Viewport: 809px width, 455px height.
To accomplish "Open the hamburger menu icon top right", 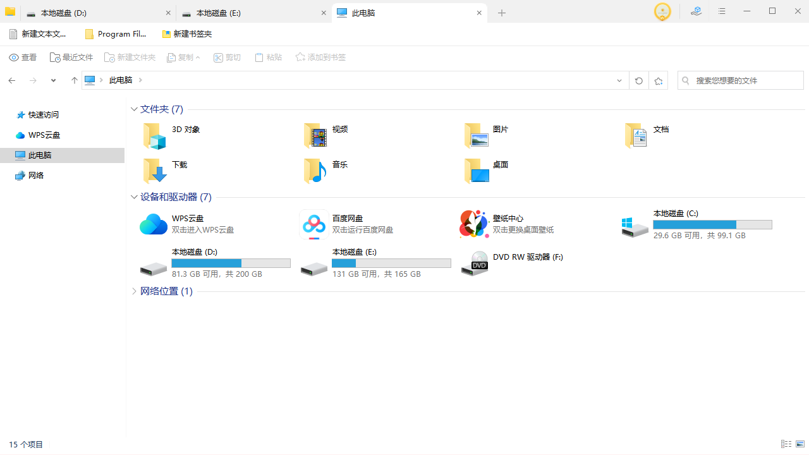I will (722, 12).
